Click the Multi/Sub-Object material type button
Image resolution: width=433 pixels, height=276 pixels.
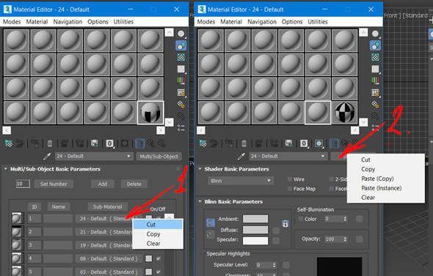click(x=159, y=157)
